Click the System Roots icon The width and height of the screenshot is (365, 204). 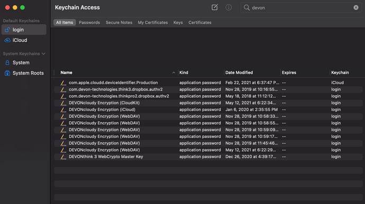click(x=7, y=73)
